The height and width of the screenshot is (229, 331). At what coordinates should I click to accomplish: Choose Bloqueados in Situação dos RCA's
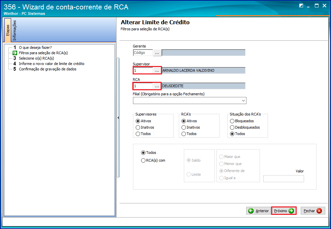pos(242,121)
